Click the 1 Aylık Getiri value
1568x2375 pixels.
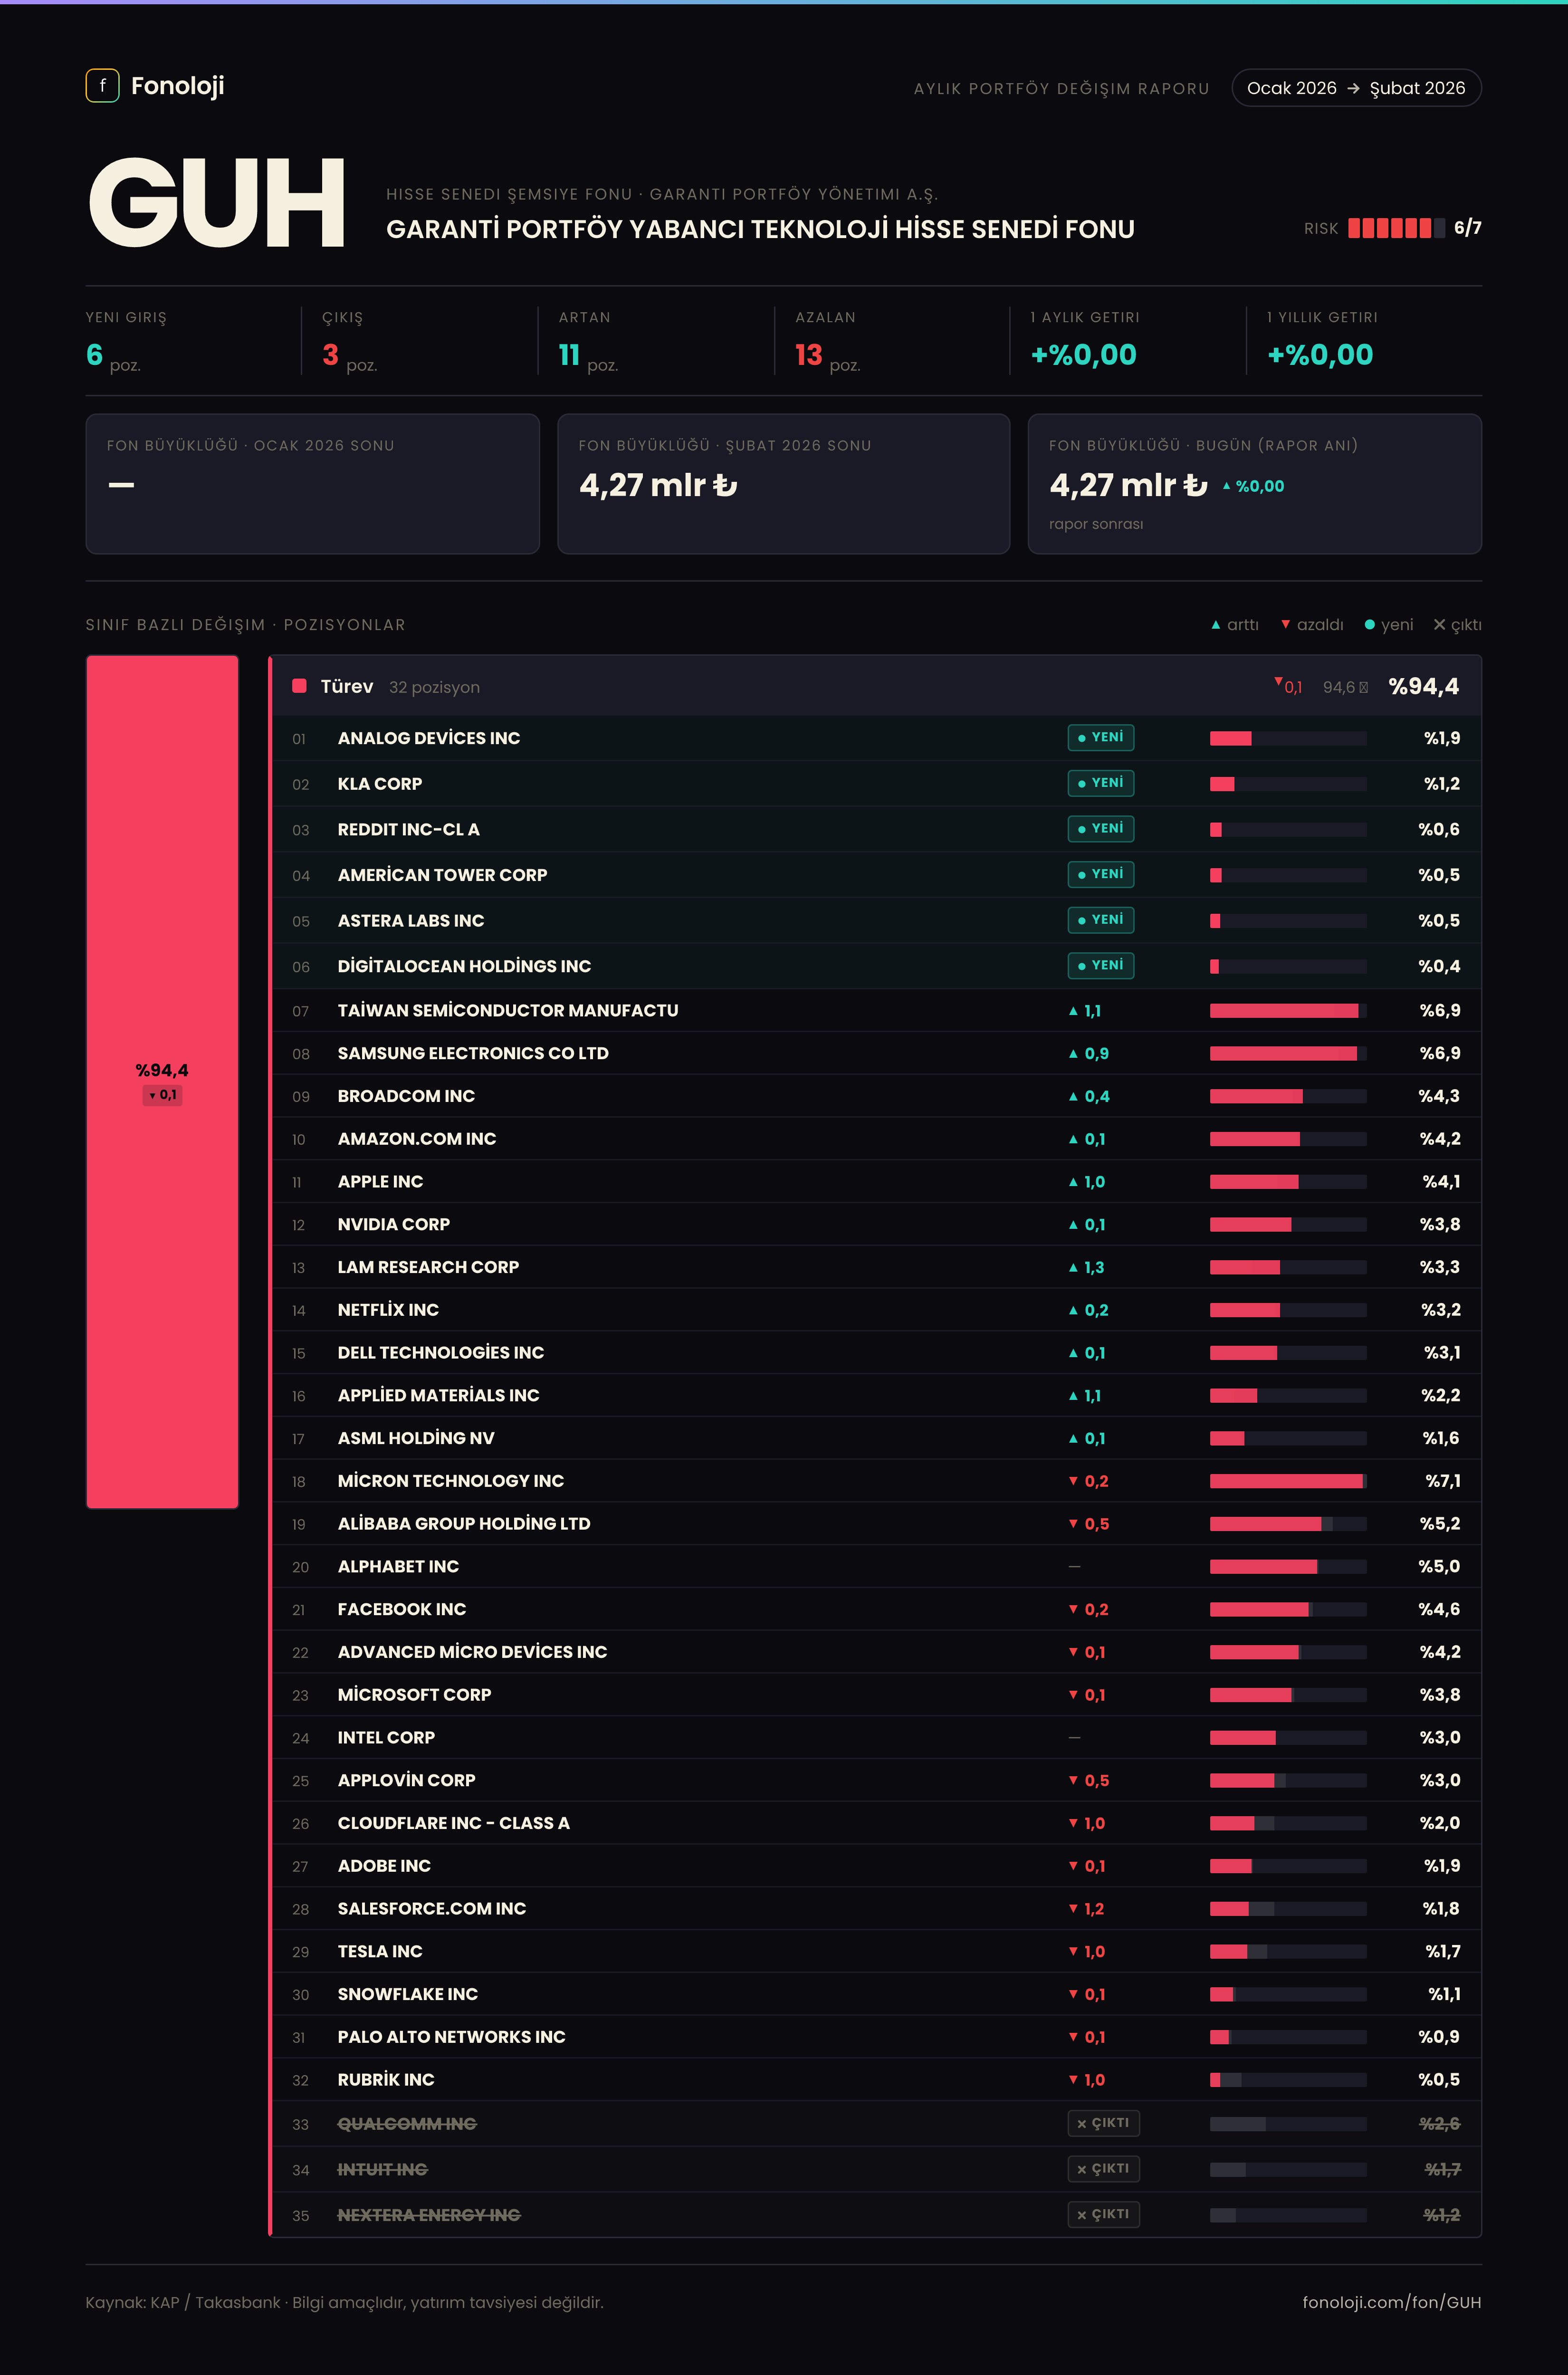click(x=1083, y=355)
